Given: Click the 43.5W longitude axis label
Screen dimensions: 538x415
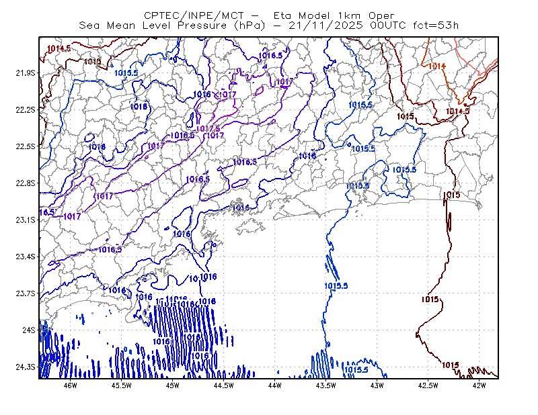Looking at the screenshot, I should 326,385.
